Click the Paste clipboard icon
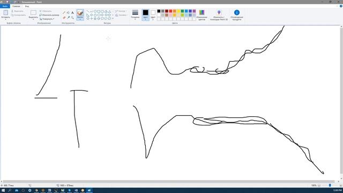343x193 pixels. coord(6,12)
